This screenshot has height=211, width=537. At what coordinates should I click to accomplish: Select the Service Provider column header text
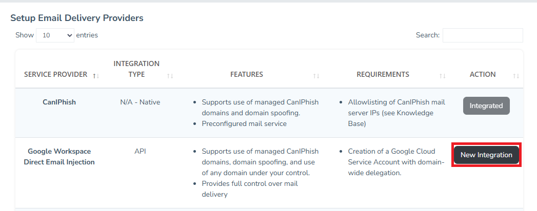[55, 74]
